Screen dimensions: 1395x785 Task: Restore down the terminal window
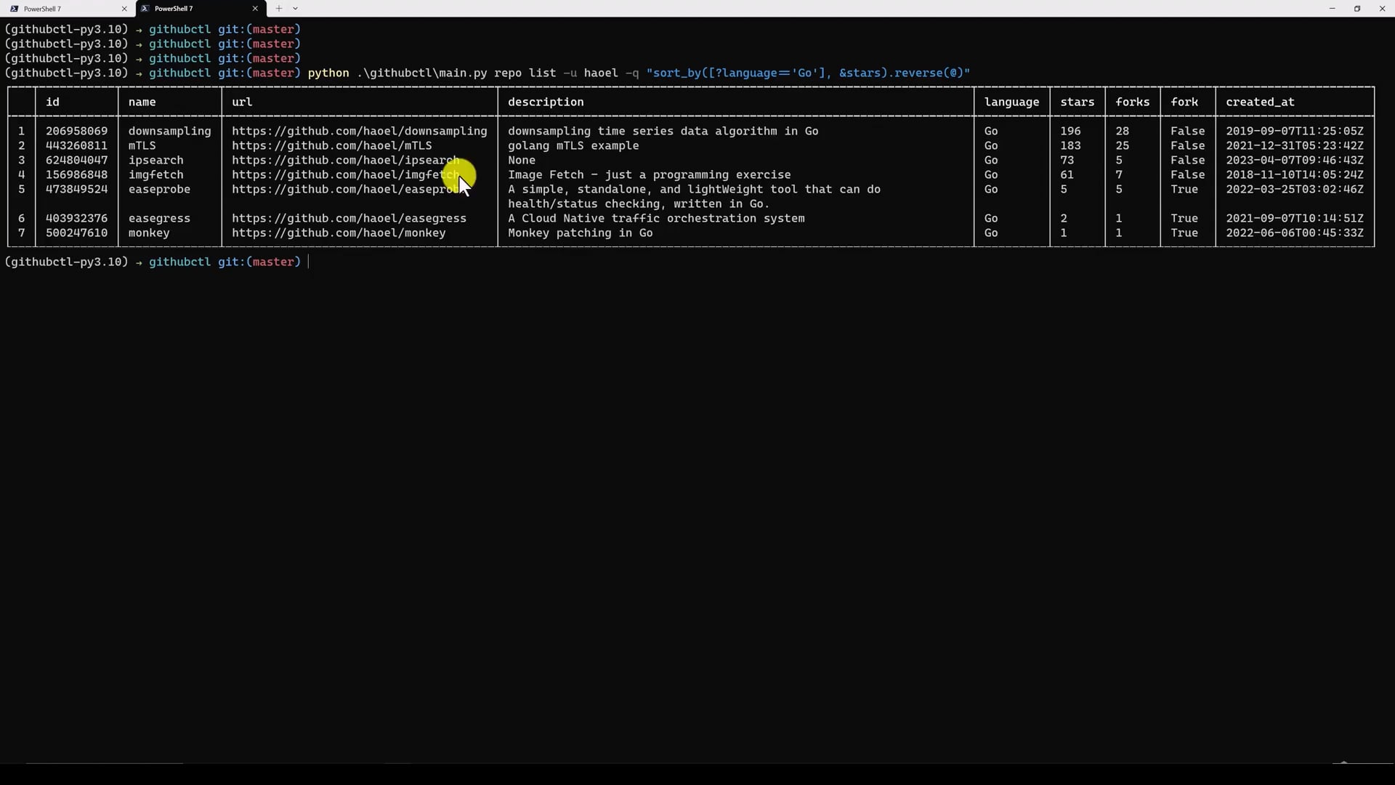click(x=1356, y=9)
